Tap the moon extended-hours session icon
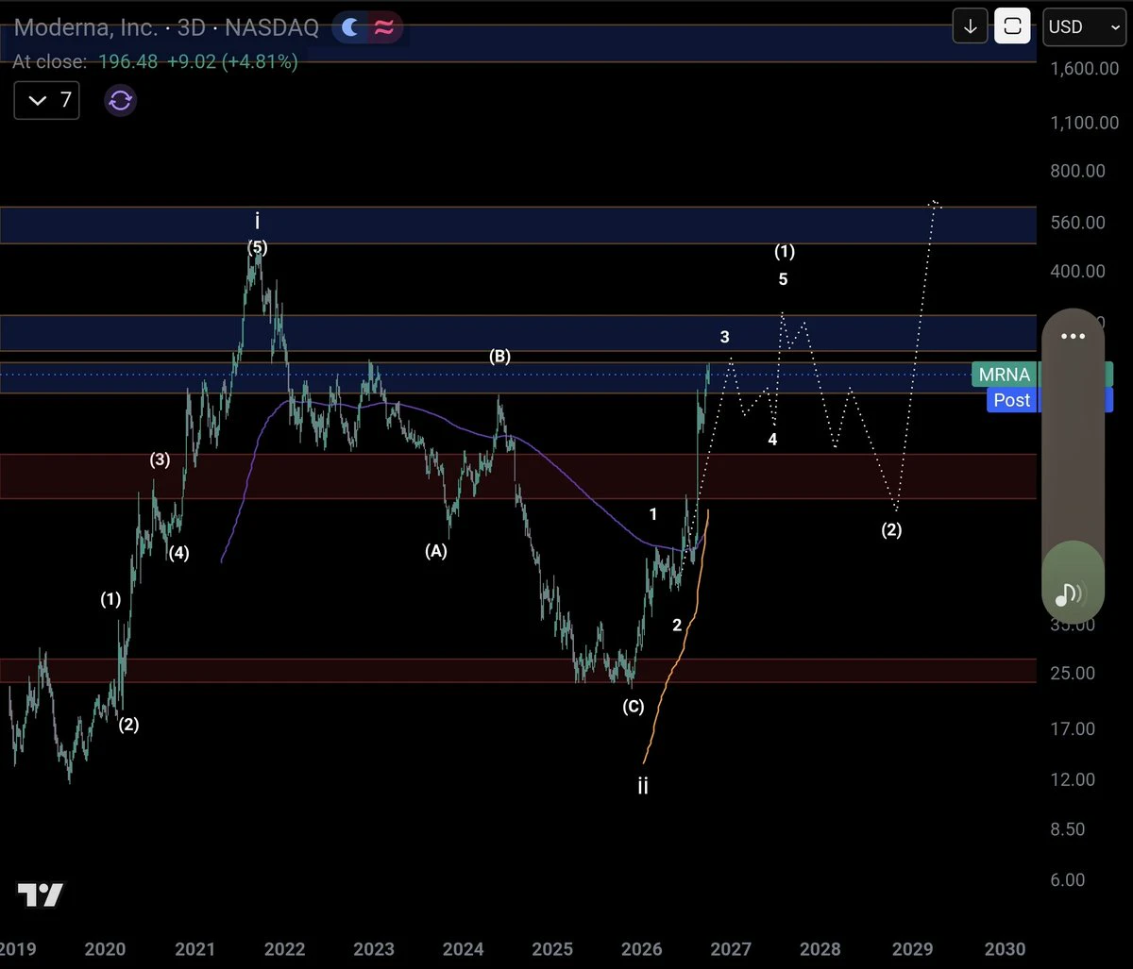The height and width of the screenshot is (969, 1133). (350, 27)
